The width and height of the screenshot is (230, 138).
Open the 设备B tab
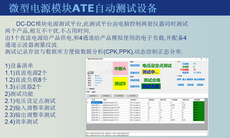pos(94,92)
